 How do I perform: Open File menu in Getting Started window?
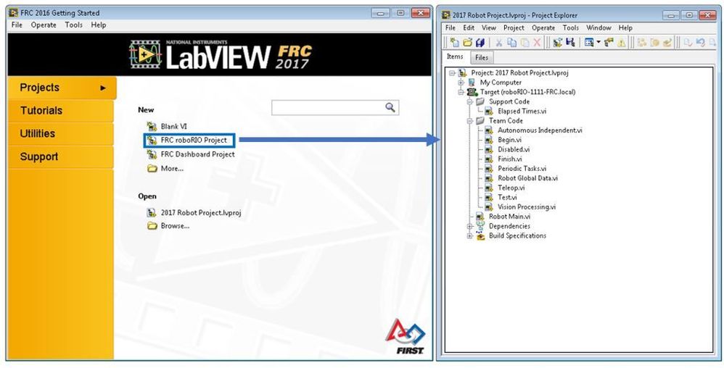pos(17,25)
